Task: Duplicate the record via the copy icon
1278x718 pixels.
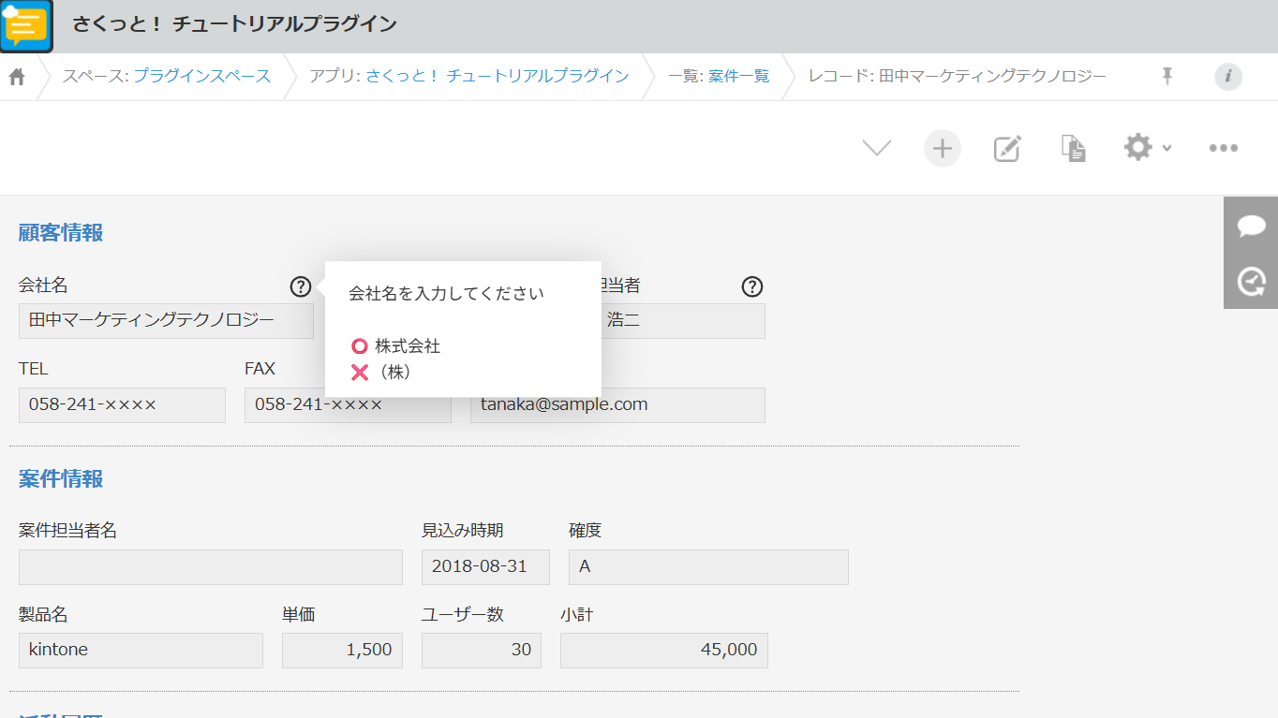Action: coord(1072,148)
